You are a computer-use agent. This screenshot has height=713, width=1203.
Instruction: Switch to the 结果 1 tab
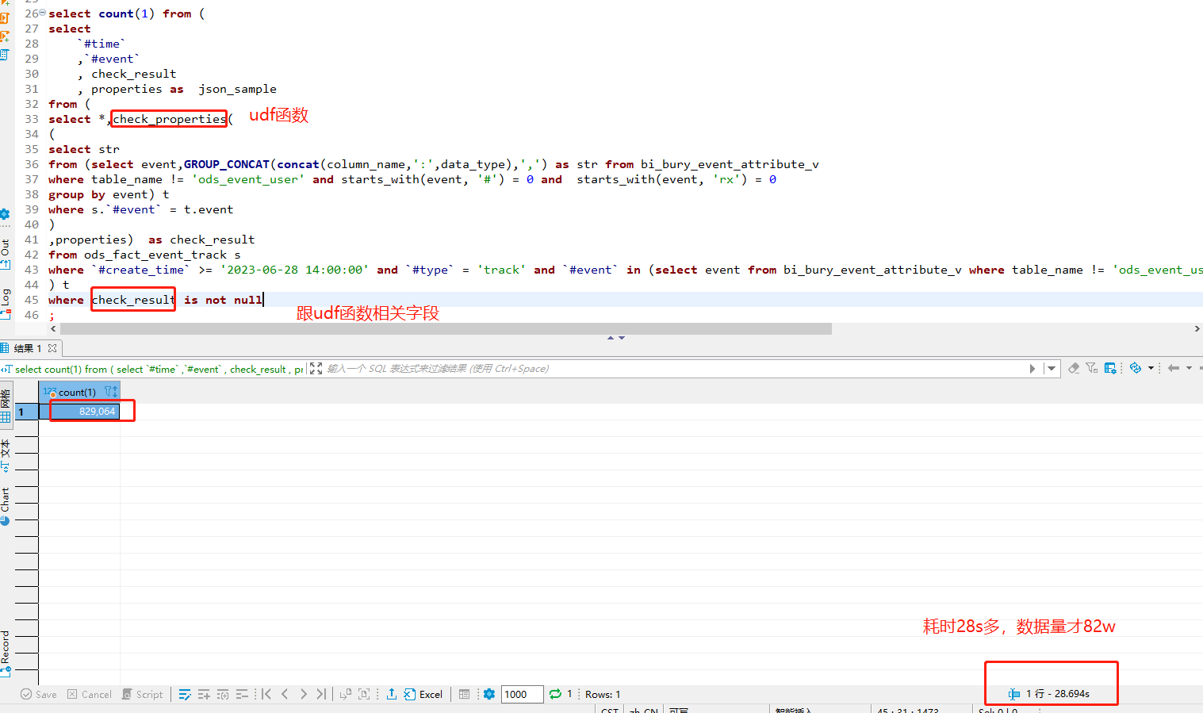27,348
